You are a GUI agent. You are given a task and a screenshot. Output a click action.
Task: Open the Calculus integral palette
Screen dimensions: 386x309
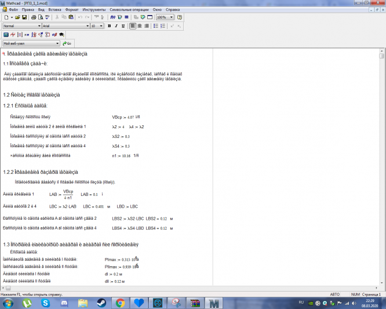[34, 35]
